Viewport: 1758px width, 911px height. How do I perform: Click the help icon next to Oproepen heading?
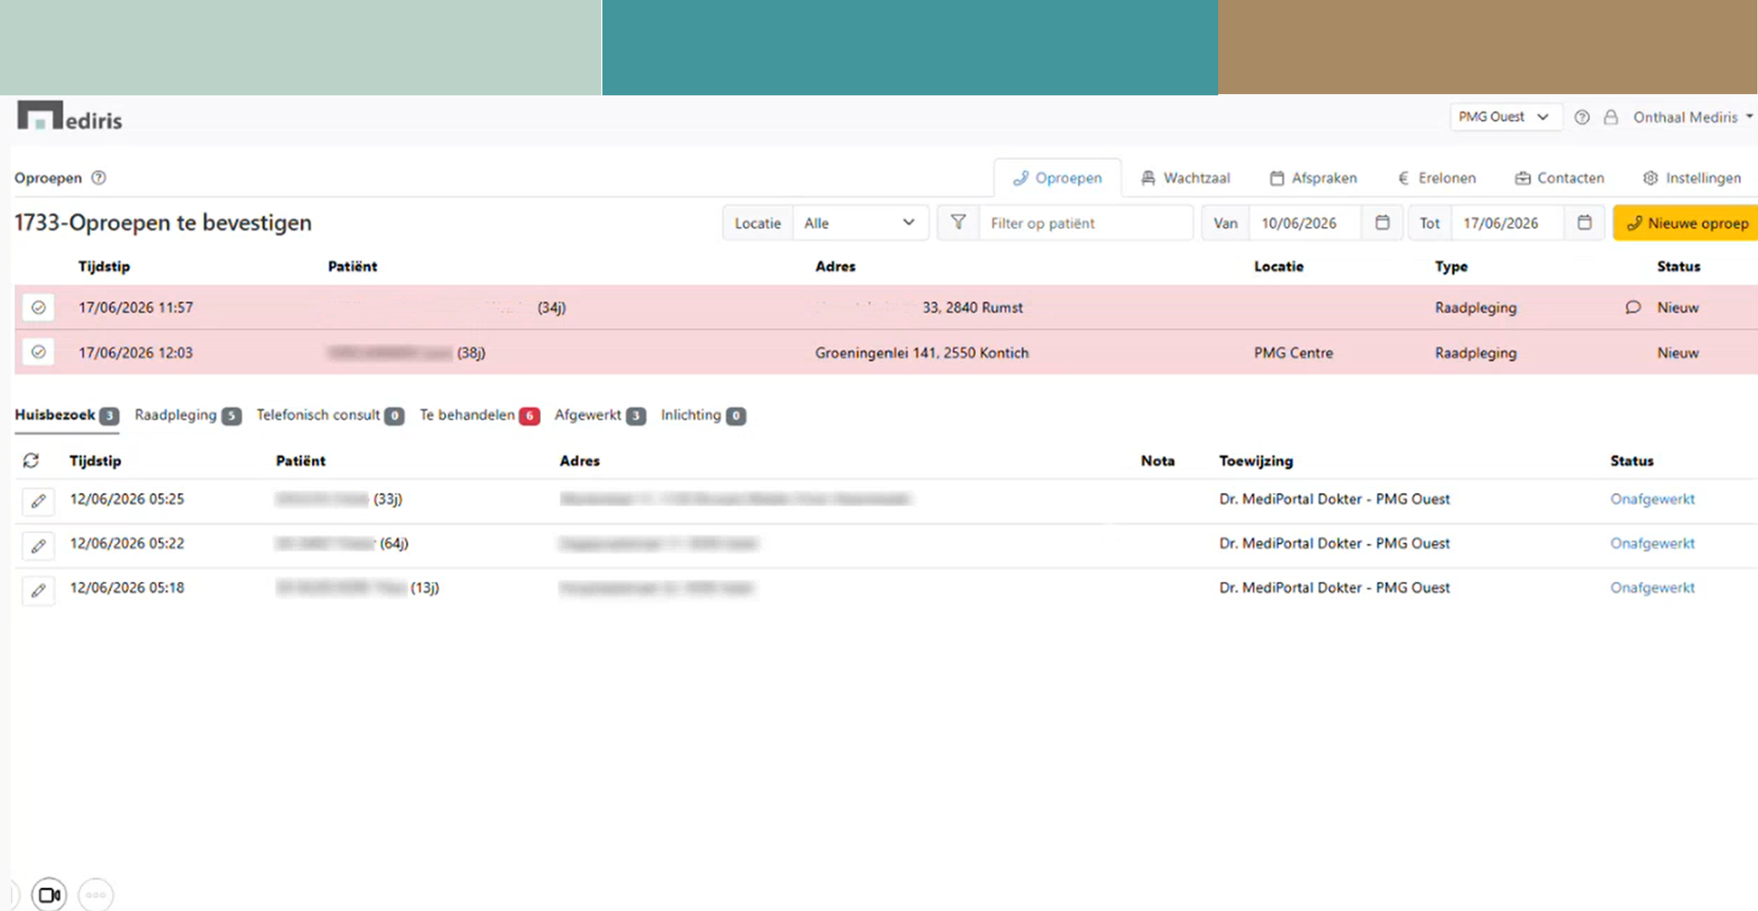99,178
